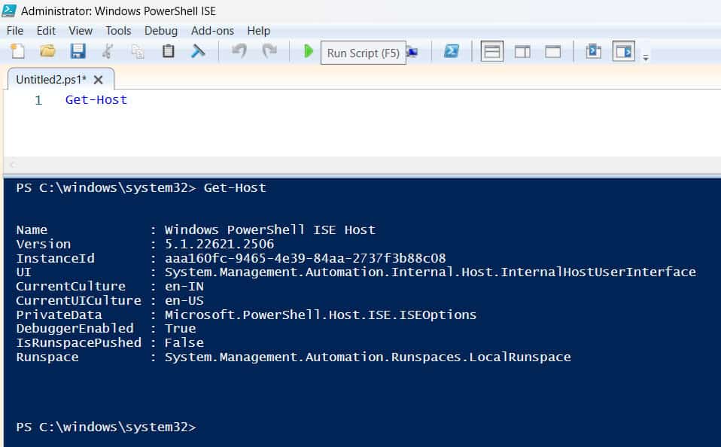Paste from clipboard using clipboard icon
The height and width of the screenshot is (447, 721).
pos(169,51)
